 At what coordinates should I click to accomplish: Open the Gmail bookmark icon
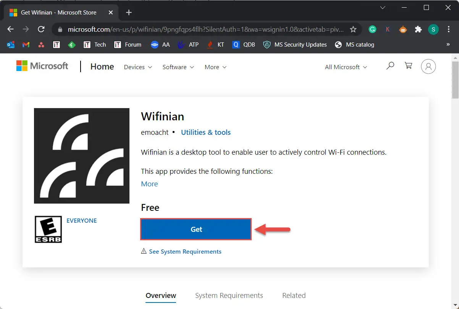(26, 45)
